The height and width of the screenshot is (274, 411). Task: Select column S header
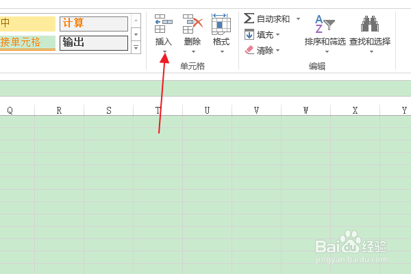coord(108,110)
